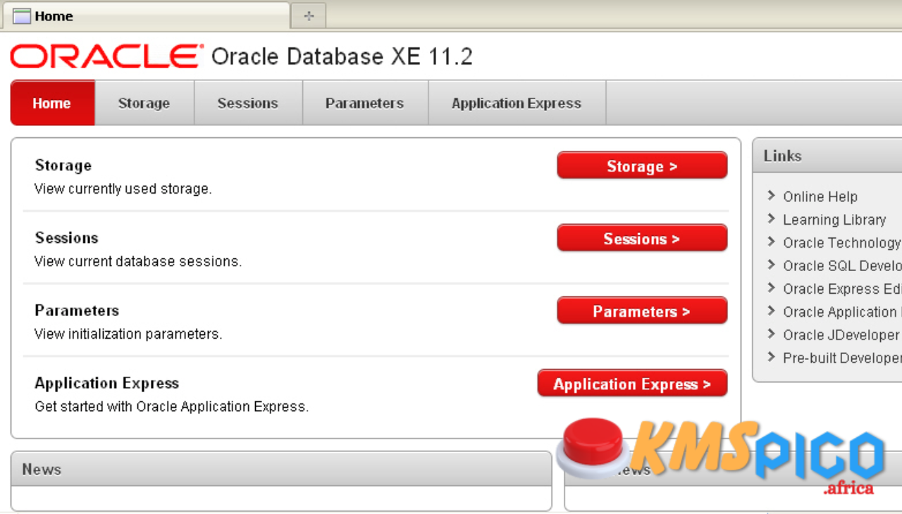Image resolution: width=902 pixels, height=514 pixels.
Task: Click the red Parameters > button
Action: point(642,311)
